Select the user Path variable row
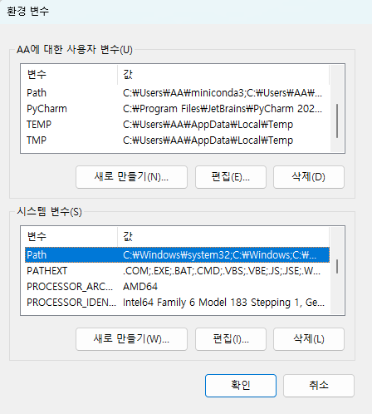The width and height of the screenshot is (372, 414). tap(177, 93)
